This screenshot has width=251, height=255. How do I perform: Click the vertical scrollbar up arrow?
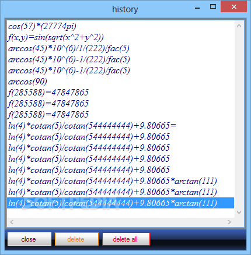(239, 26)
